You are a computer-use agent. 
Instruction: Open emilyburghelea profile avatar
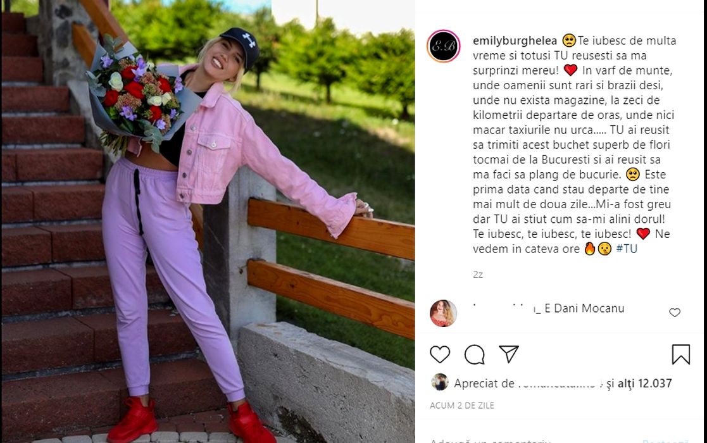coord(443,46)
